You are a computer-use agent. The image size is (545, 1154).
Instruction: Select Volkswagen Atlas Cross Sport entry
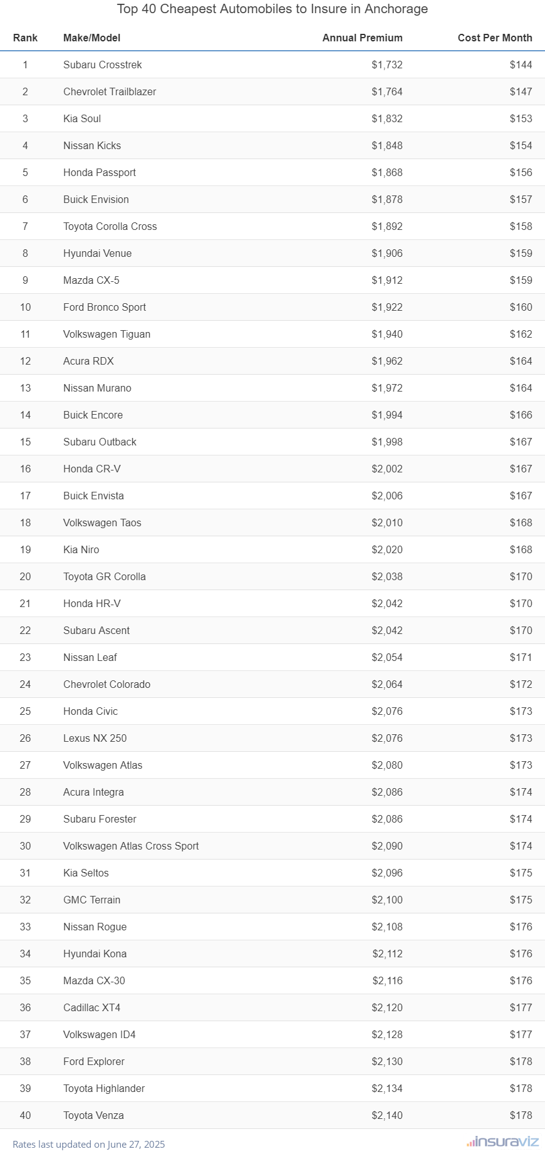[x=130, y=846]
